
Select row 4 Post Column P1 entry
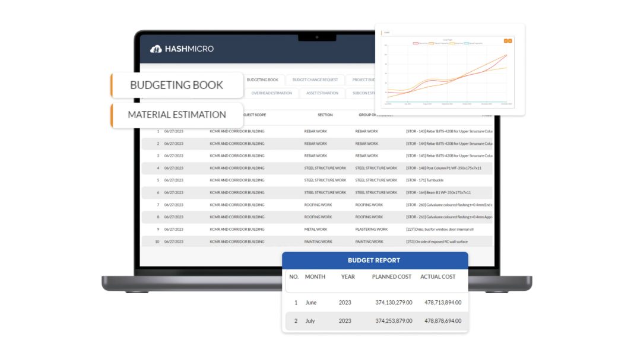coord(317,168)
